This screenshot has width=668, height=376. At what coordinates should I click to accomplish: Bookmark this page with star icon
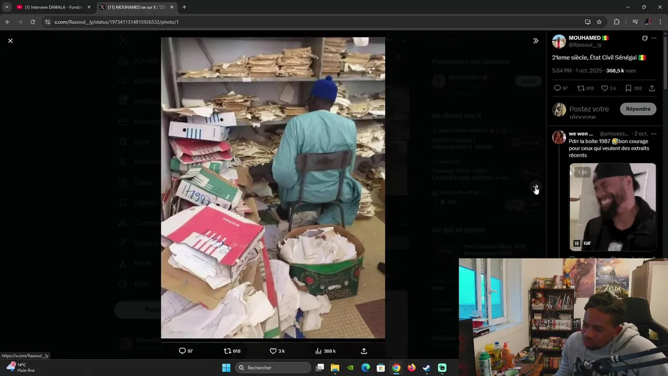[x=599, y=22]
